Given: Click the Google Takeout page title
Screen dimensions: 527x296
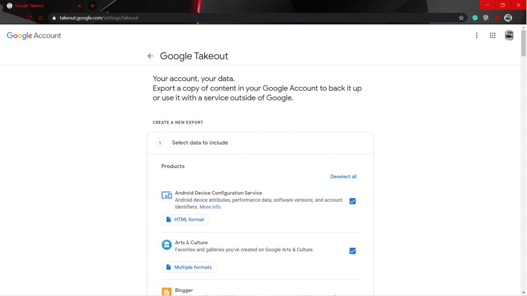Looking at the screenshot, I should [194, 56].
